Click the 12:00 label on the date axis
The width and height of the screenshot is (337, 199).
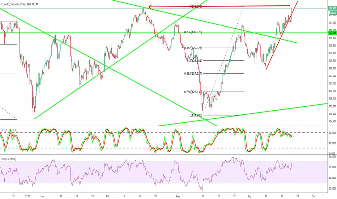[x=27, y=196]
